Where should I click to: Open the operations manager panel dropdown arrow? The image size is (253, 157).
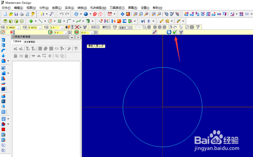[x=72, y=38]
